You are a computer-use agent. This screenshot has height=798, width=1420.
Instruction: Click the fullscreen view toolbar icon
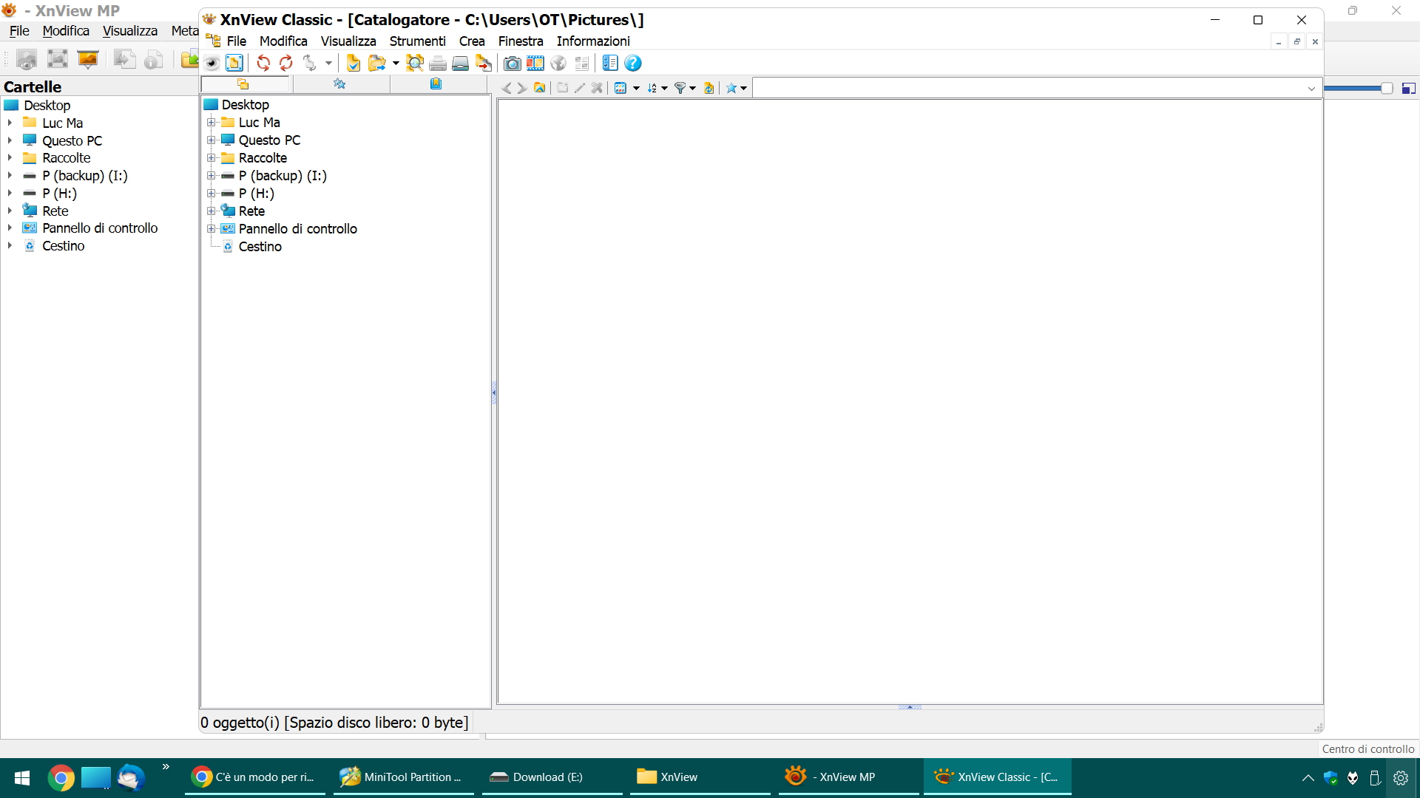(x=234, y=64)
